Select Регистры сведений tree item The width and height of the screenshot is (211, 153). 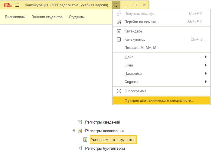coord(103,122)
